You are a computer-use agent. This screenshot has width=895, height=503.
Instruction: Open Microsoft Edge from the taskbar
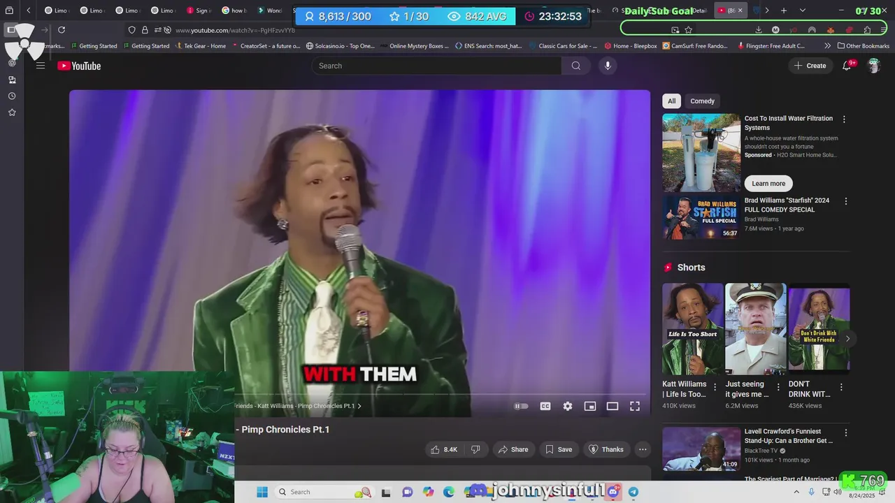(449, 492)
